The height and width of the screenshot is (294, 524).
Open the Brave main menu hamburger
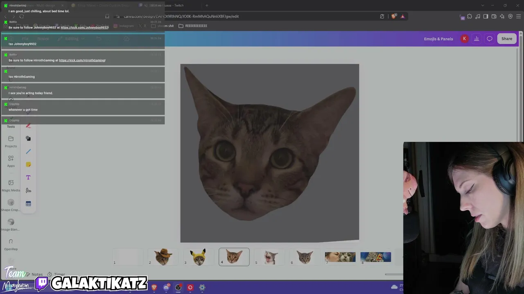tap(519, 16)
